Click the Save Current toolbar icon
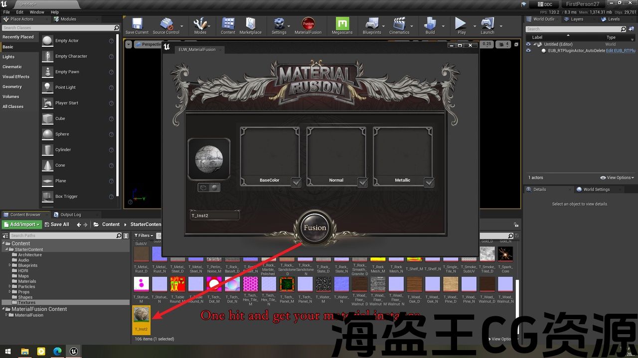Viewport: 638px width, 358px height. (x=137, y=25)
